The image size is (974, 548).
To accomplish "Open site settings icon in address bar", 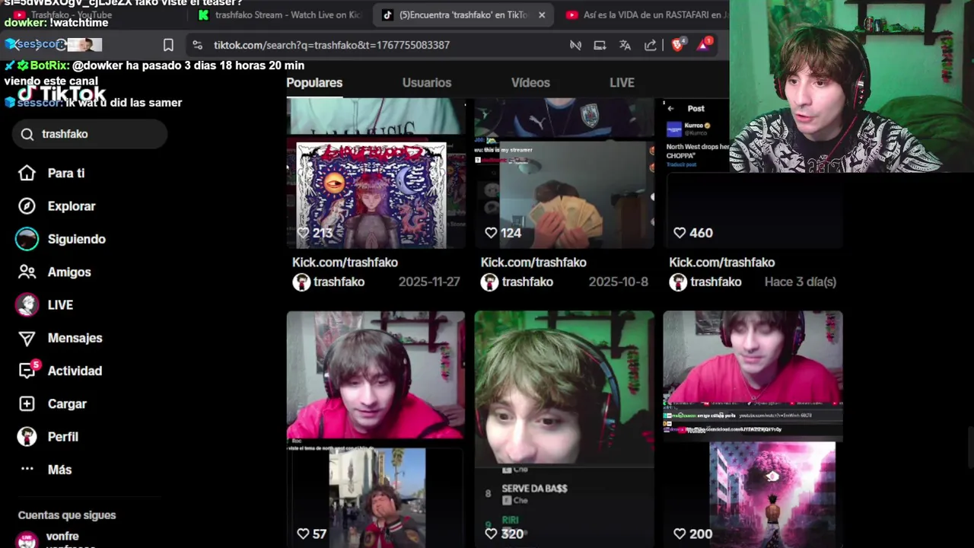I will tap(198, 45).
